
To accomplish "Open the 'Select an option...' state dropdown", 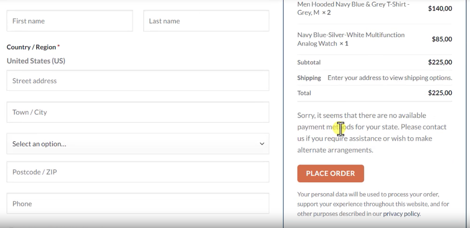I will pos(132,144).
